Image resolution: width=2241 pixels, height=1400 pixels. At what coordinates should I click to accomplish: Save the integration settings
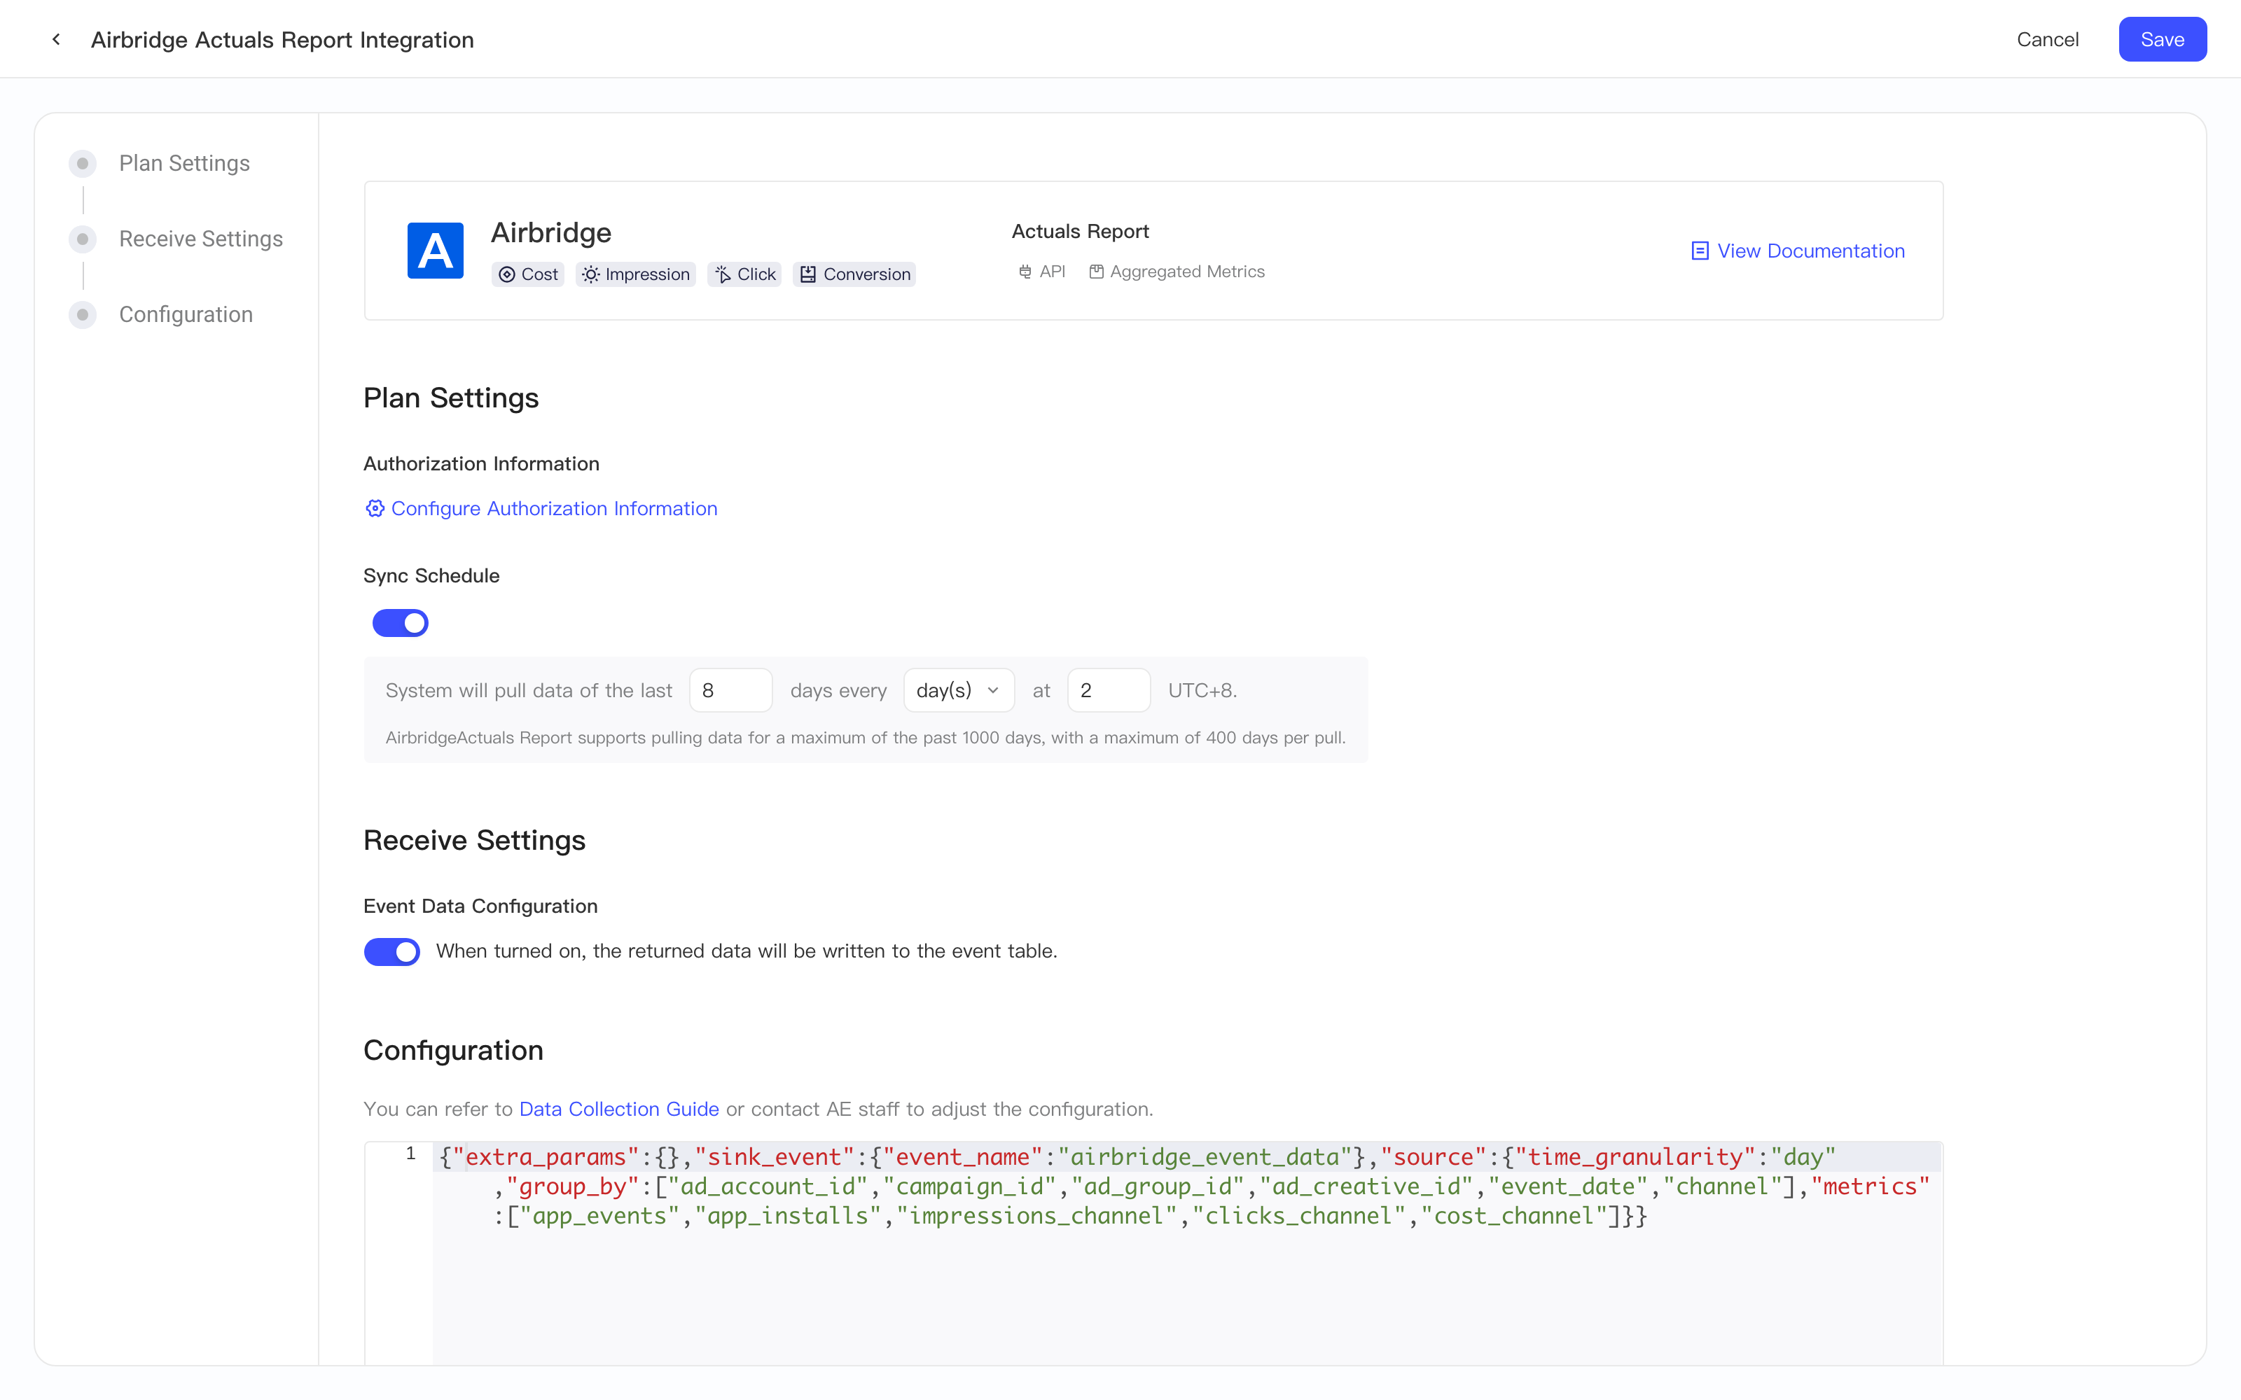pos(2163,39)
